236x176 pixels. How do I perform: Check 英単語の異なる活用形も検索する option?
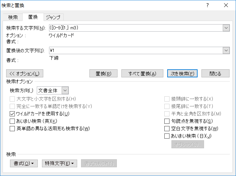coord(13,129)
